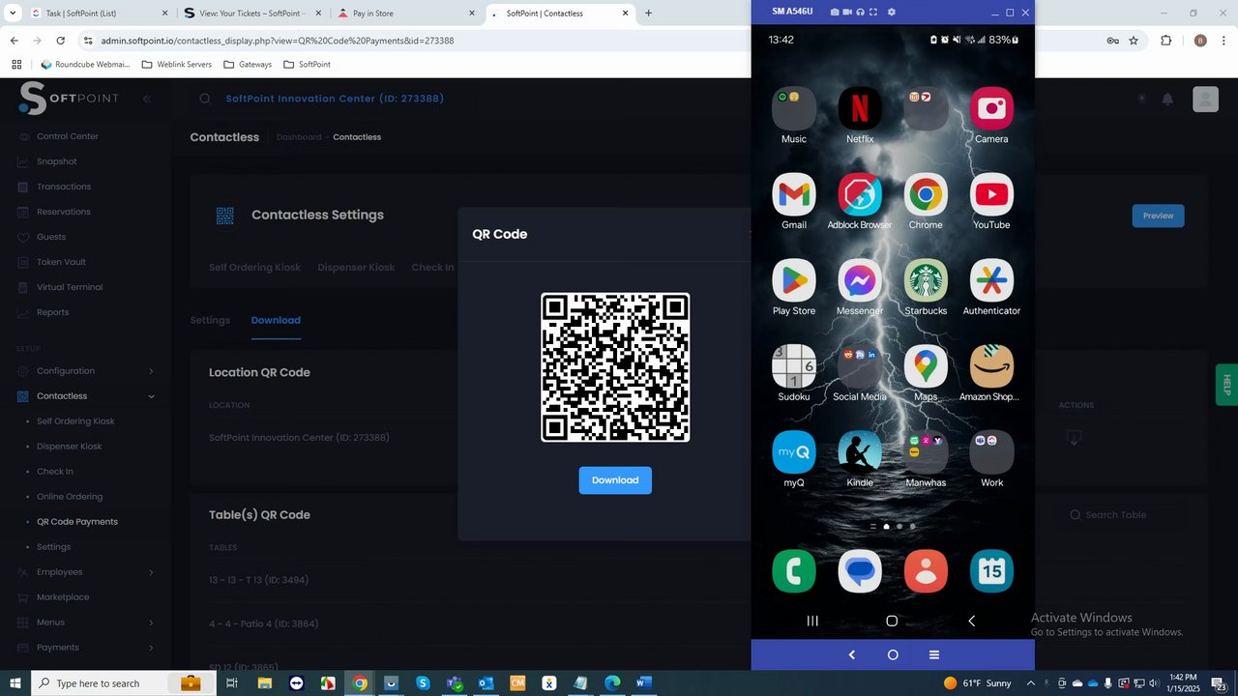This screenshot has width=1238, height=696.
Task: Open the SoftPoint bookmarks folder
Action: tap(307, 65)
